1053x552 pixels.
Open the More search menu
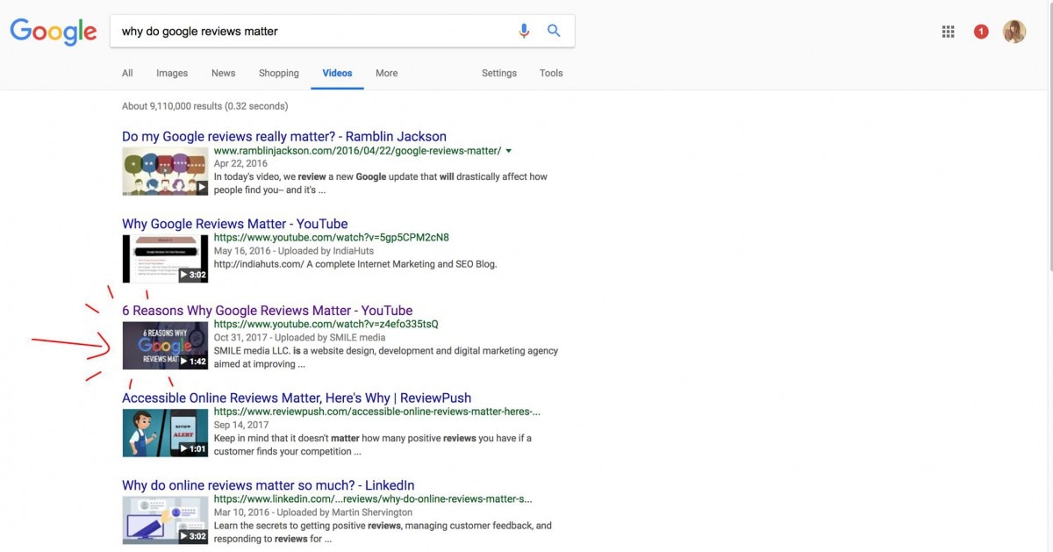pyautogui.click(x=386, y=73)
